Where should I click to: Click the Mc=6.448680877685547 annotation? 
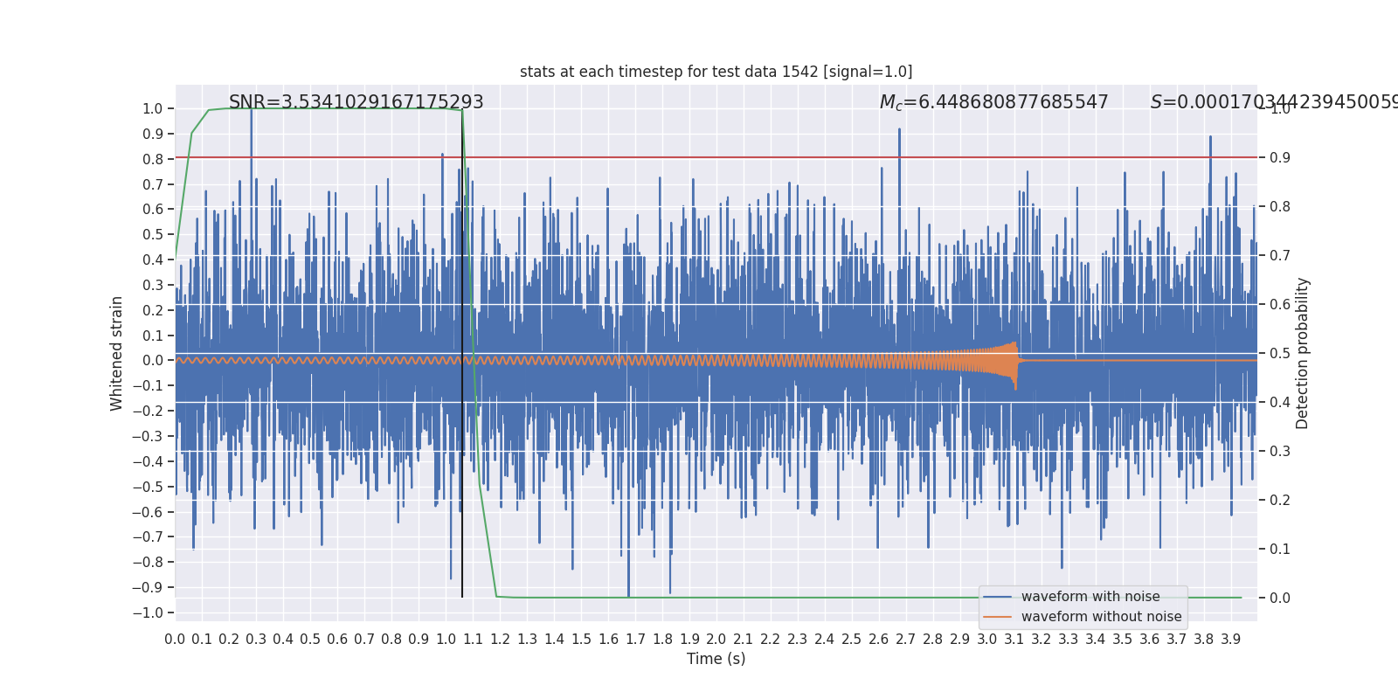click(x=993, y=102)
